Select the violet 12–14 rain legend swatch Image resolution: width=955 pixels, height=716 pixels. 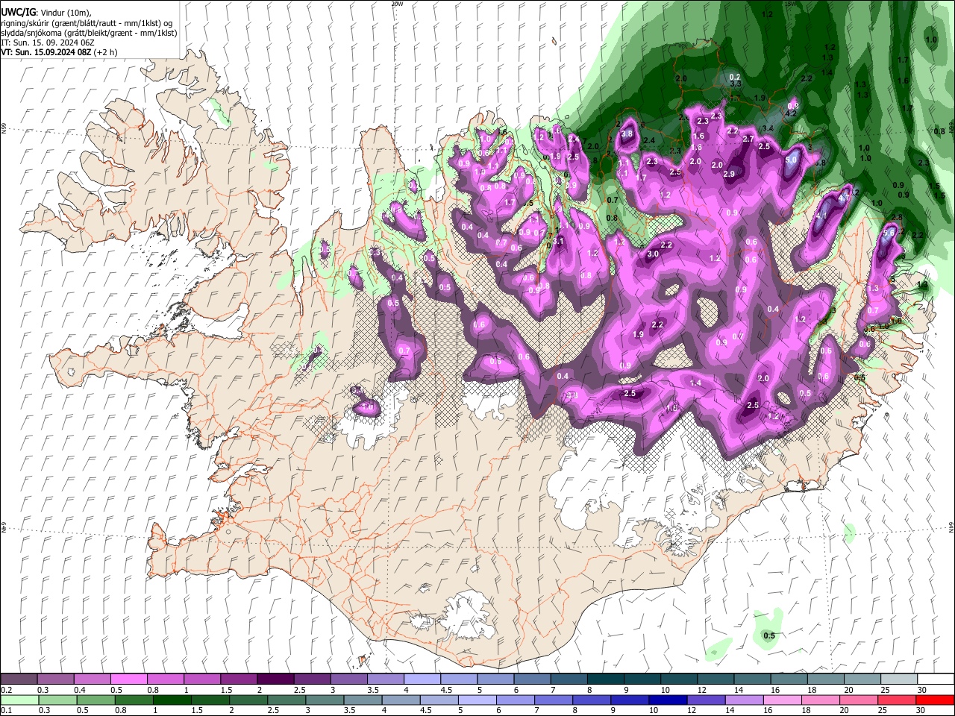click(x=707, y=700)
